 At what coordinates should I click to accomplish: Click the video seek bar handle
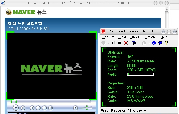[x=14, y=102]
